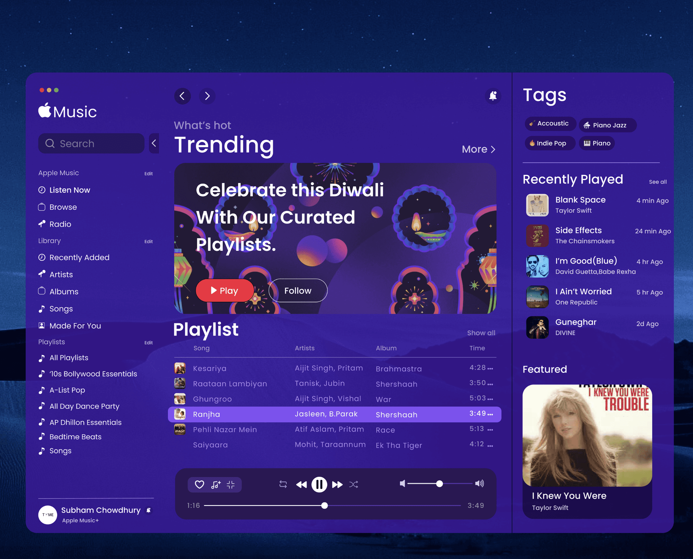Open Side Effects album thumbnail
693x559 pixels.
pos(537,236)
